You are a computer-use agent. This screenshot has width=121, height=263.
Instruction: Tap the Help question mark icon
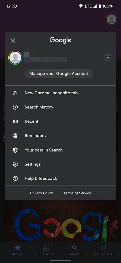(x=15, y=179)
